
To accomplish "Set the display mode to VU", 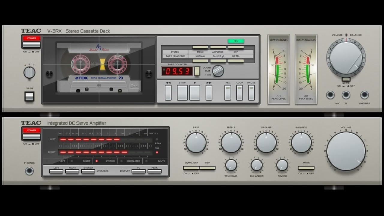I will tap(139, 171).
